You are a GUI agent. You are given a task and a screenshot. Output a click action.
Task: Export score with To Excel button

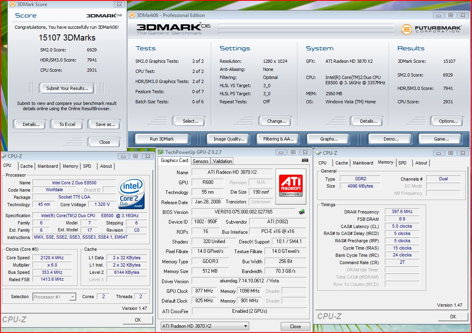(67, 124)
